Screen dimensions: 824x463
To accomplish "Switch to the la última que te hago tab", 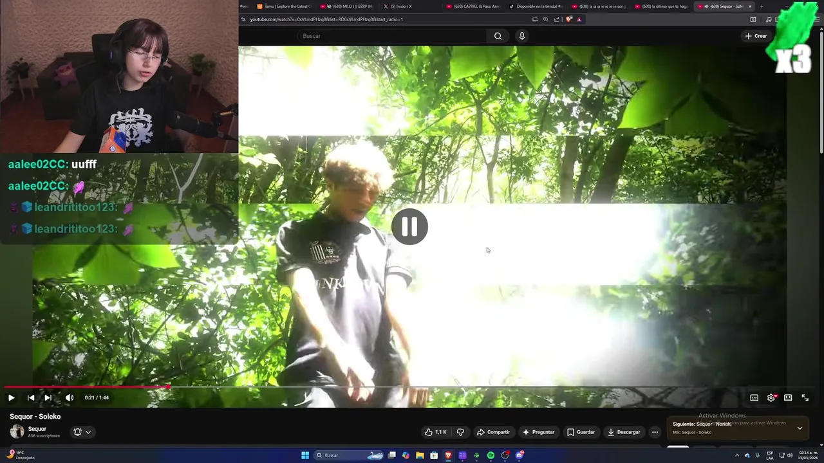I will (662, 6).
